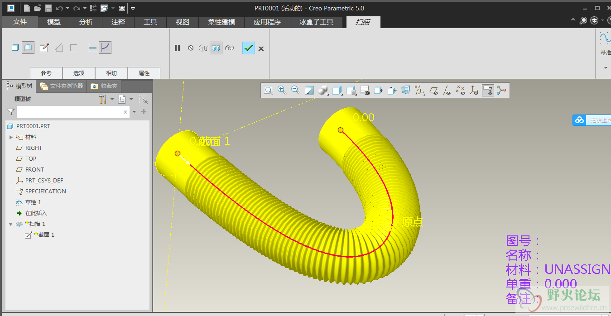Image resolution: width=611 pixels, height=316 pixels.
Task: Toggle spin center icon
Action: 501,91
